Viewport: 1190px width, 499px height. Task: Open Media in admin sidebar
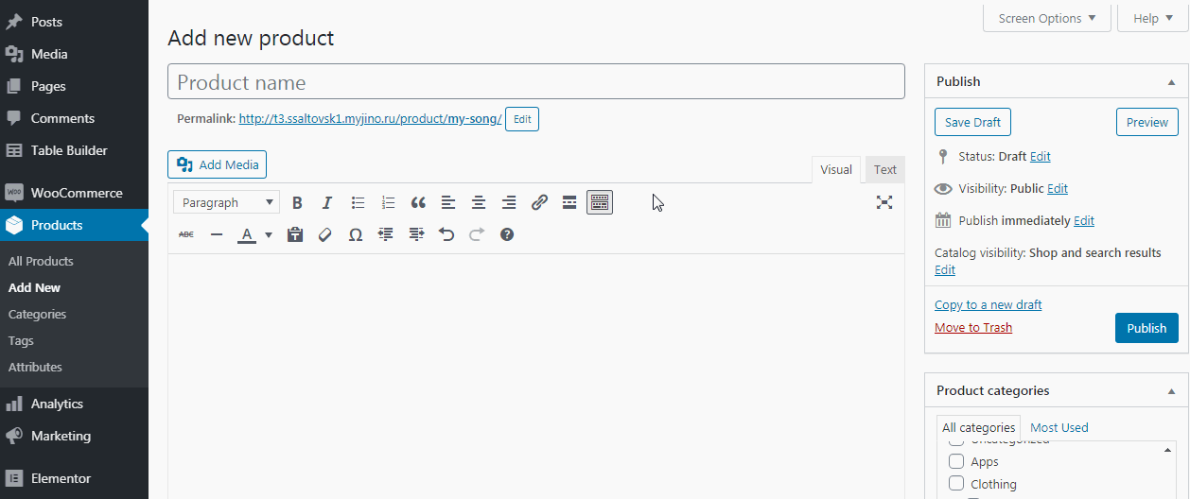point(74,54)
